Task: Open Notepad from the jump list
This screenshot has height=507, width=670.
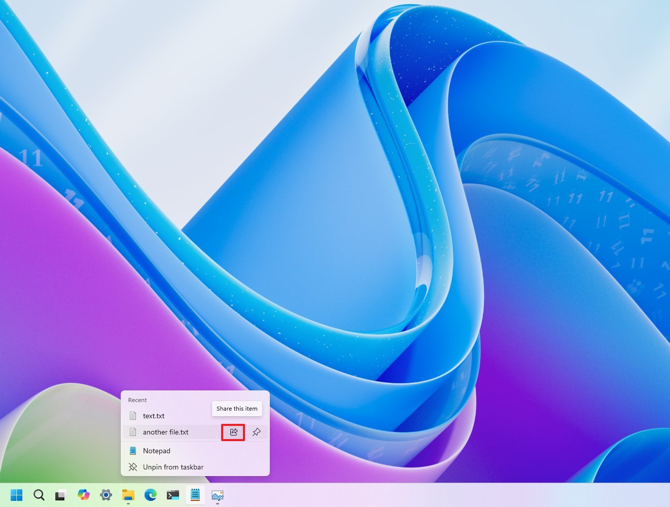Action: click(157, 450)
